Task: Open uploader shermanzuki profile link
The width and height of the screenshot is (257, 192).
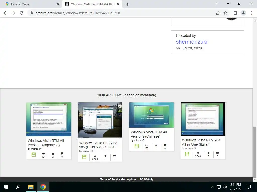Action: tap(191, 42)
